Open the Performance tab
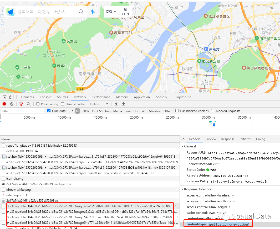 pyautogui.click(x=101, y=97)
